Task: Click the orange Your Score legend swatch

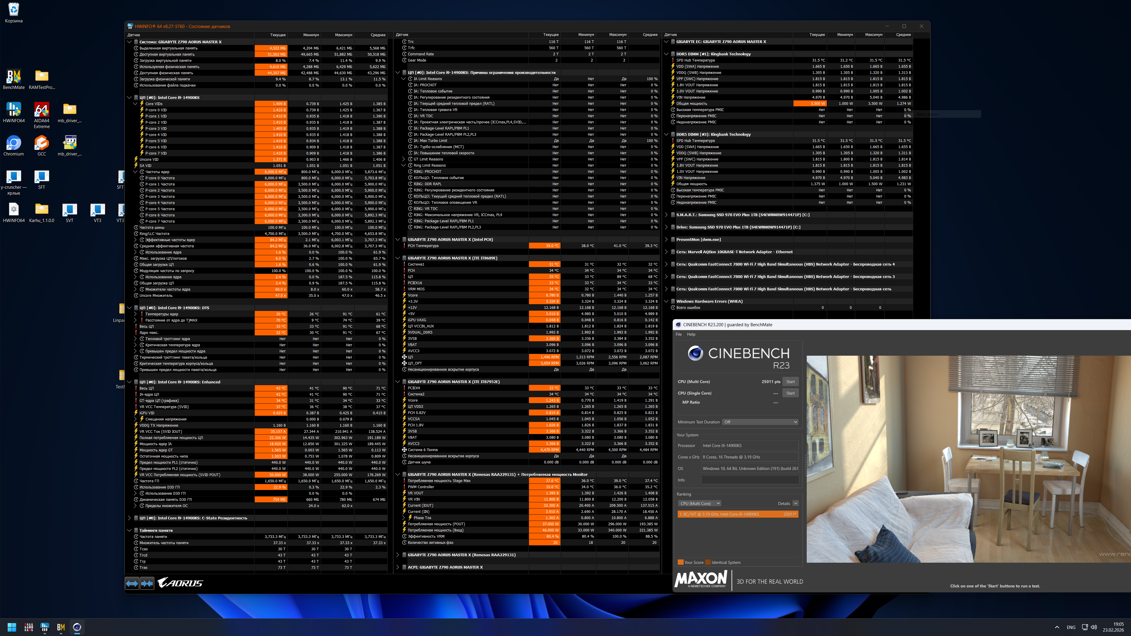Action: tap(680, 562)
